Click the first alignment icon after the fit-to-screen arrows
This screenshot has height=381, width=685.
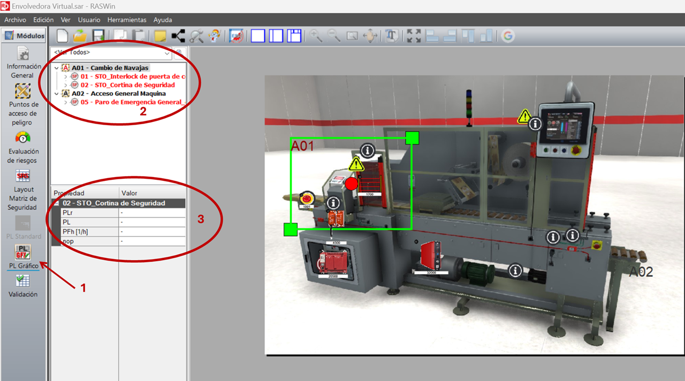pyautogui.click(x=432, y=36)
